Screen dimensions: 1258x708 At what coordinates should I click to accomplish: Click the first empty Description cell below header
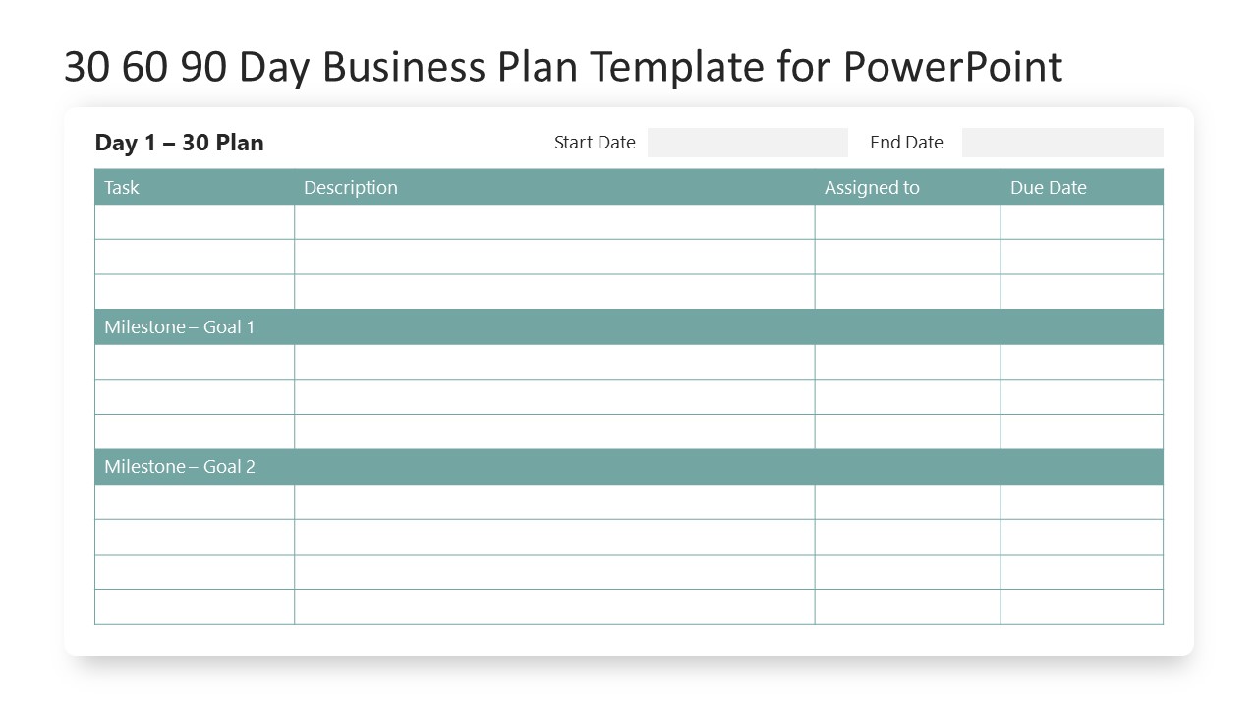point(554,222)
